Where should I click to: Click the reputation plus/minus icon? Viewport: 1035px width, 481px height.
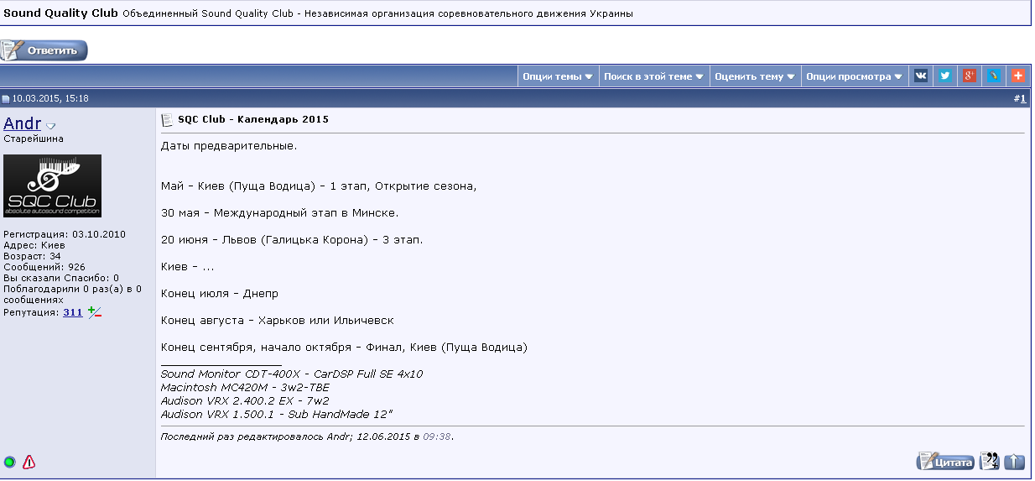point(95,312)
